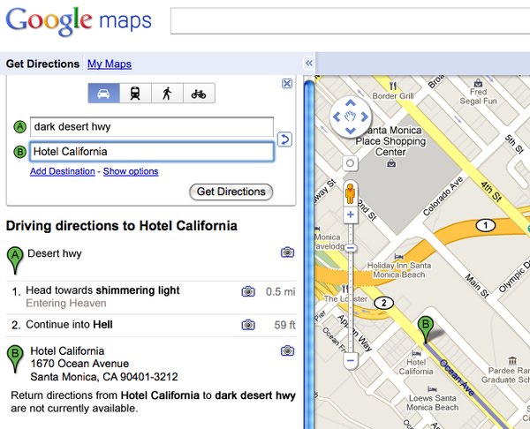Click the round button above Pegman
The image size is (530, 429).
tap(350, 163)
